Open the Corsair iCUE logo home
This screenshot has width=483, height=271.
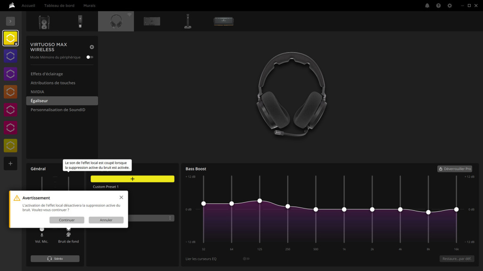click(x=12, y=5)
